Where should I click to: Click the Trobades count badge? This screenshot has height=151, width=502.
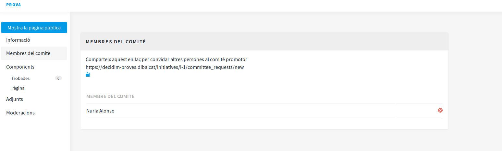(x=58, y=78)
